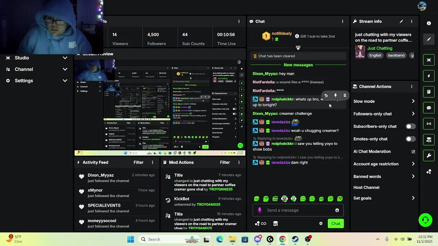Toggle Emotes-only chat switch

point(410,139)
